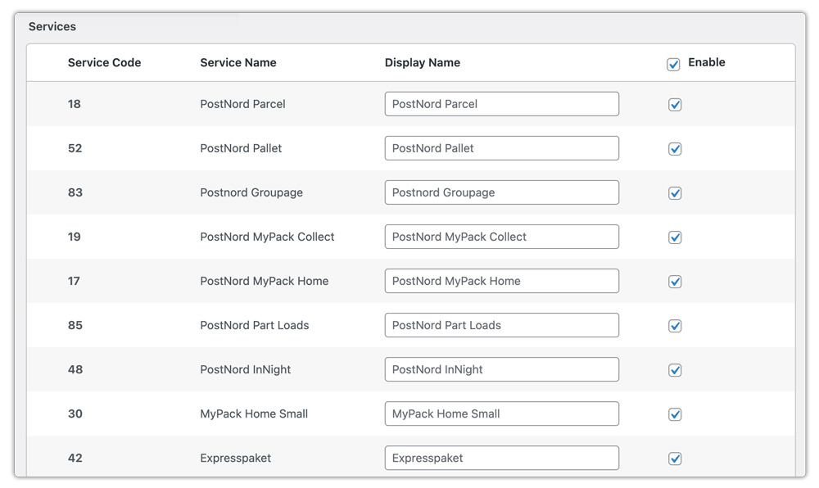The height and width of the screenshot is (488, 819).
Task: Select service code 42 cell
Action: [x=75, y=458]
